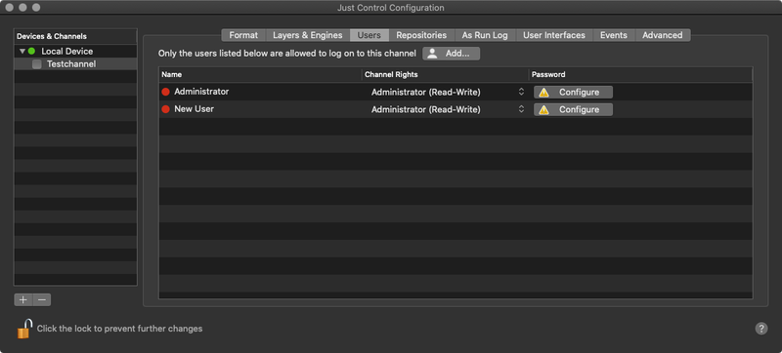
Task: Click the Channel Rights column header
Action: (446, 74)
